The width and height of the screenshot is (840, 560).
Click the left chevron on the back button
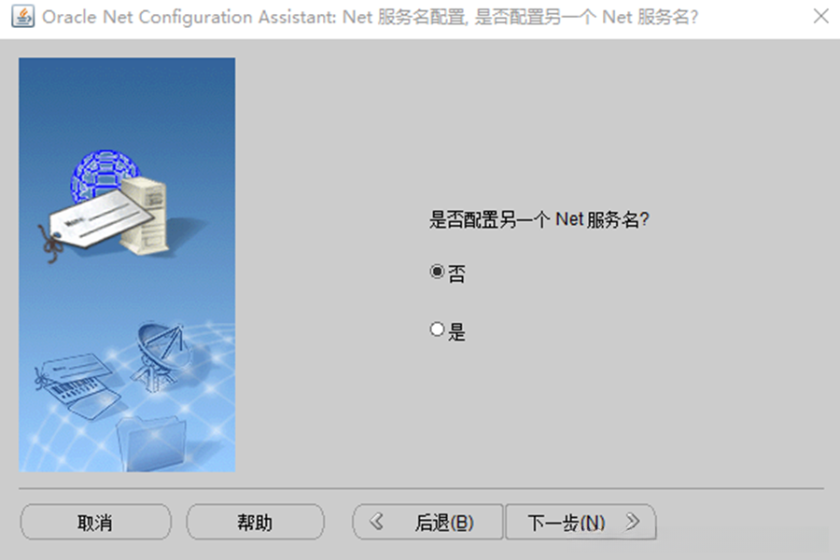[377, 522]
